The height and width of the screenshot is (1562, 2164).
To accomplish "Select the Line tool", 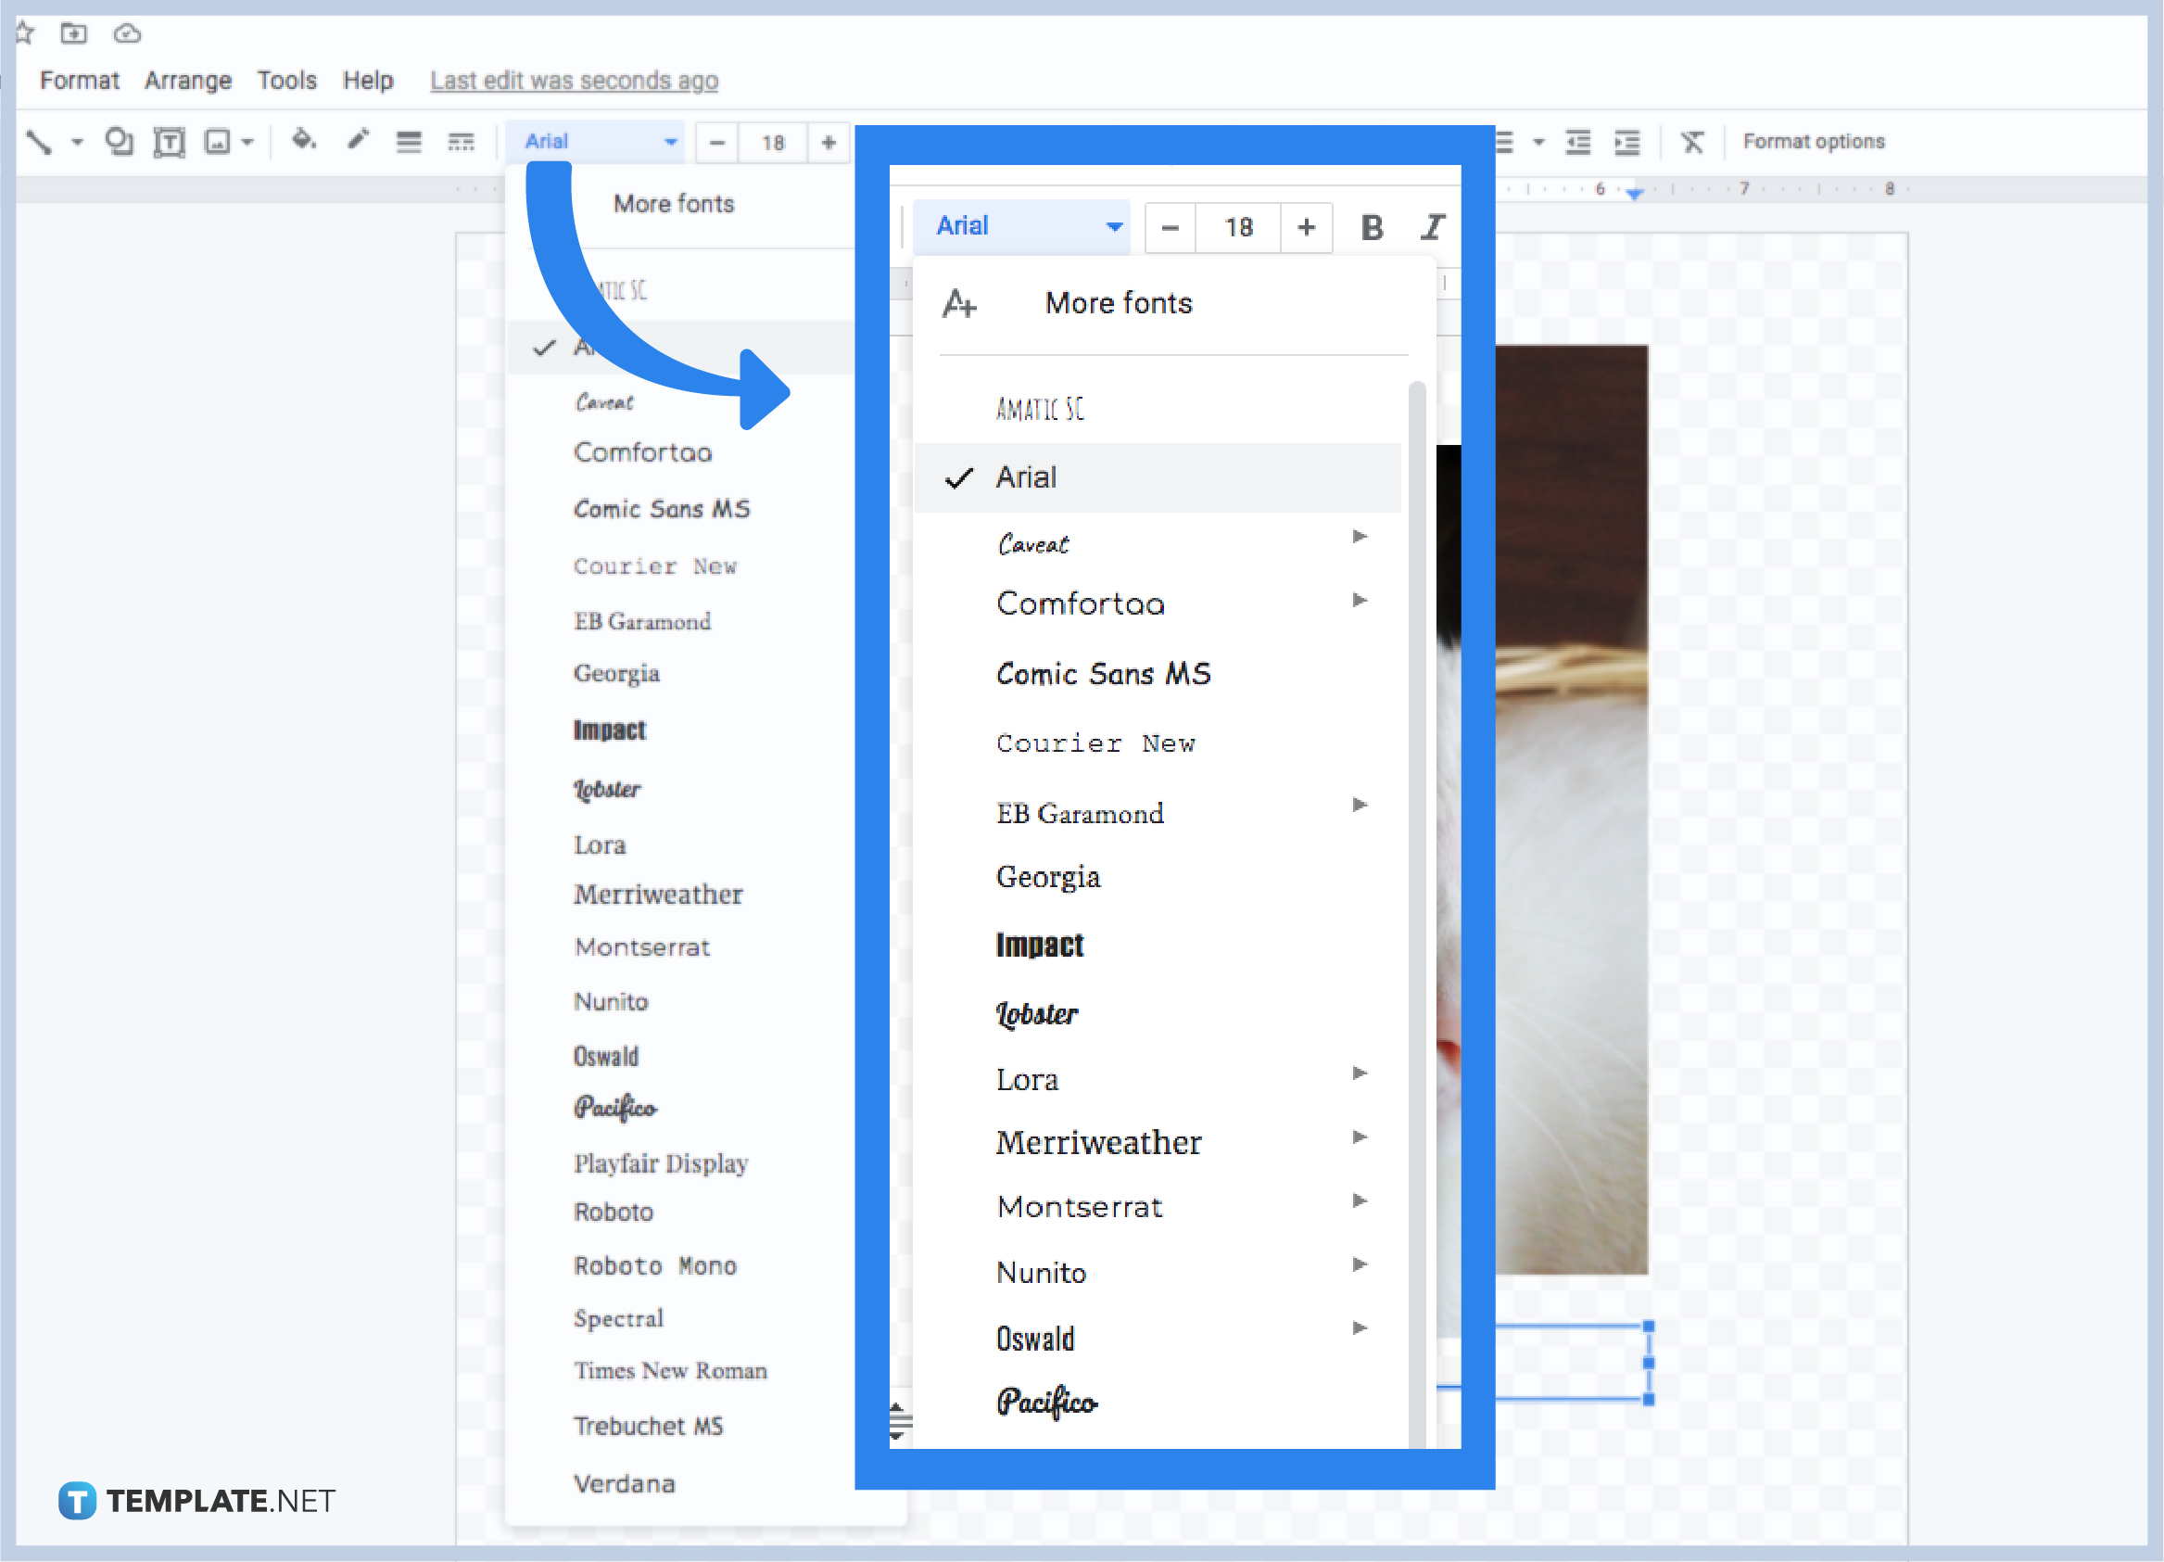I will [x=40, y=141].
